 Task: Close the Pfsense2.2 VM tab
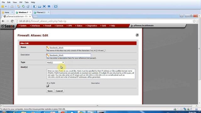click(x=48, y=12)
